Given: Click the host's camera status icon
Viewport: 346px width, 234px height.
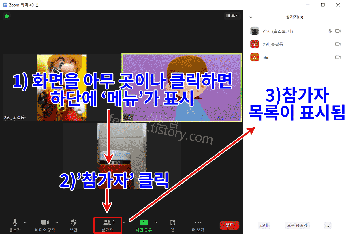Looking at the screenshot, I should [338, 31].
